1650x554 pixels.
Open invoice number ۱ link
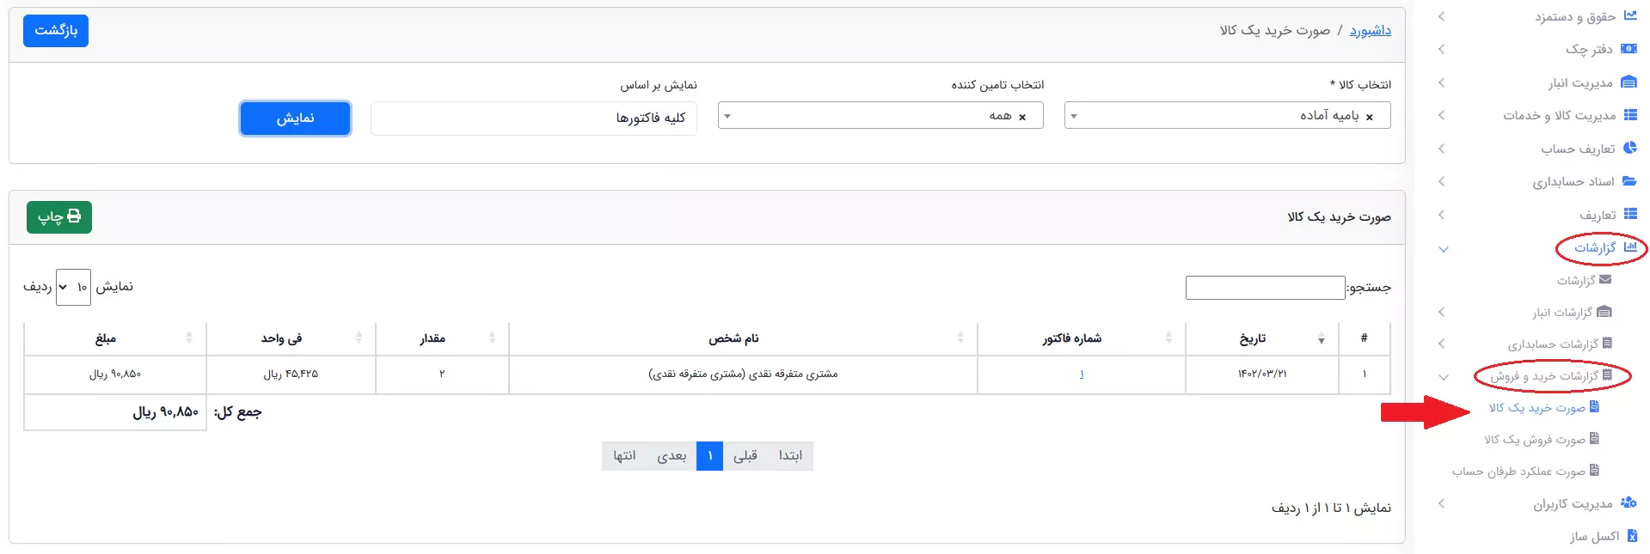click(x=1082, y=374)
